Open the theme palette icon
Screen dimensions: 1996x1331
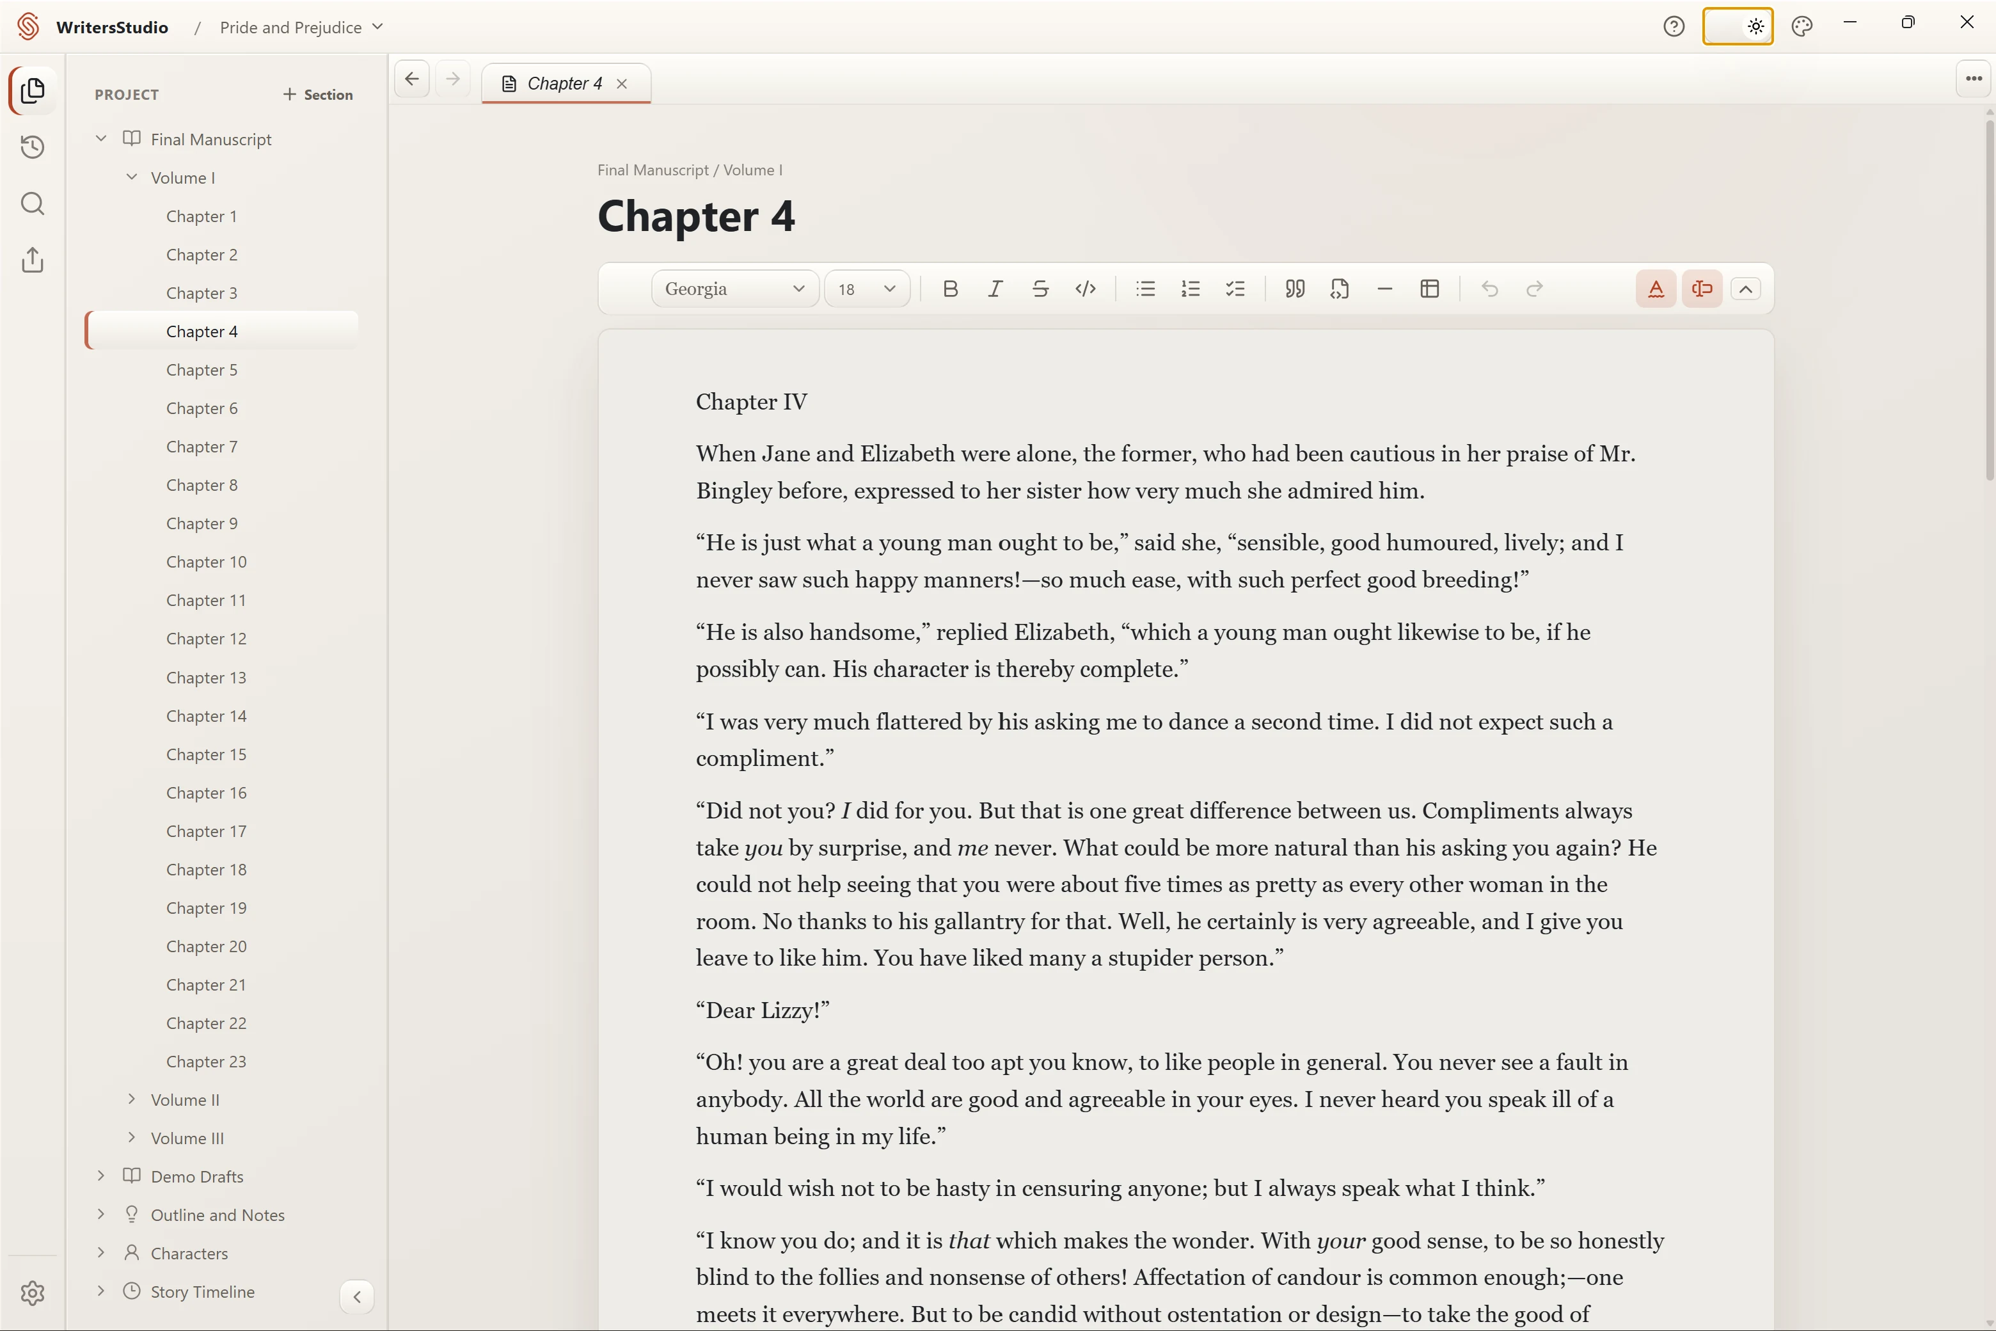pyautogui.click(x=1802, y=26)
